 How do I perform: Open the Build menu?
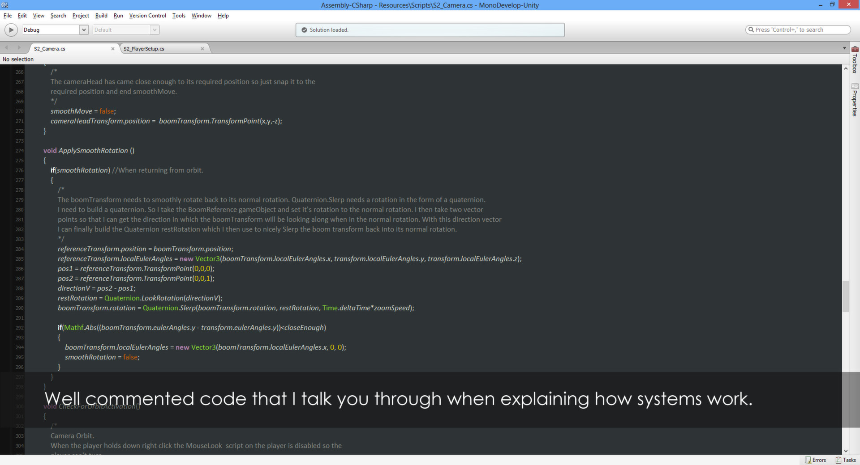(x=101, y=16)
